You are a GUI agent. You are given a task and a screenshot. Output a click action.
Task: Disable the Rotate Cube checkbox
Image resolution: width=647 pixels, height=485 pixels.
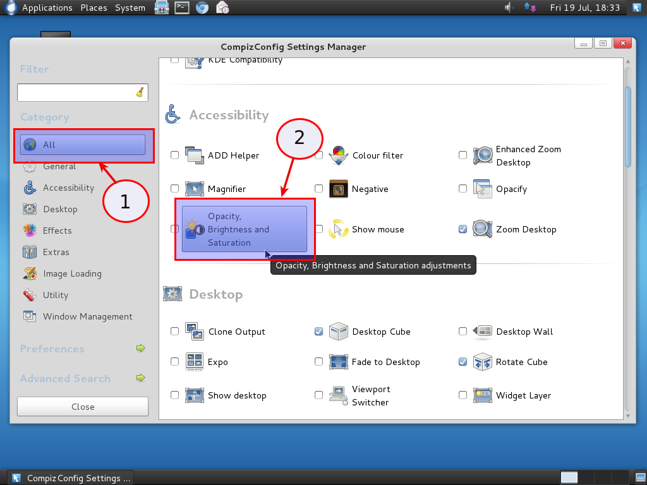click(x=463, y=362)
